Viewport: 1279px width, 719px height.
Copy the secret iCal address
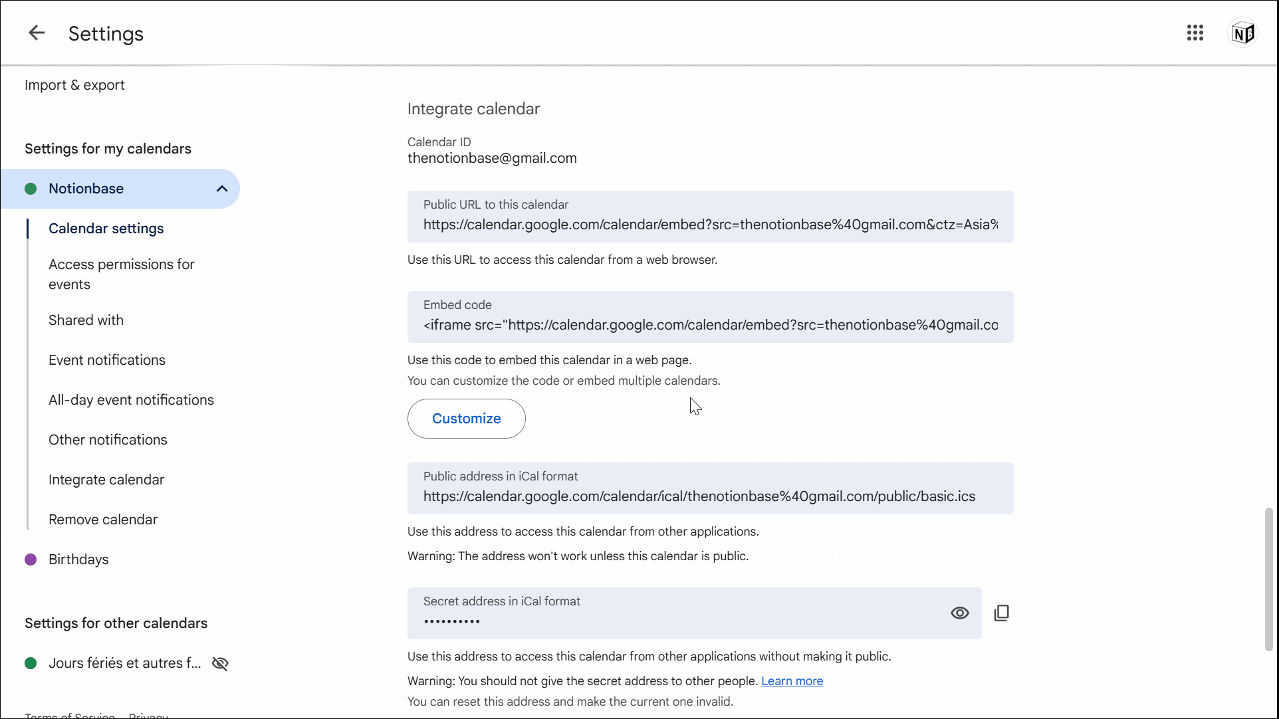click(x=1002, y=613)
